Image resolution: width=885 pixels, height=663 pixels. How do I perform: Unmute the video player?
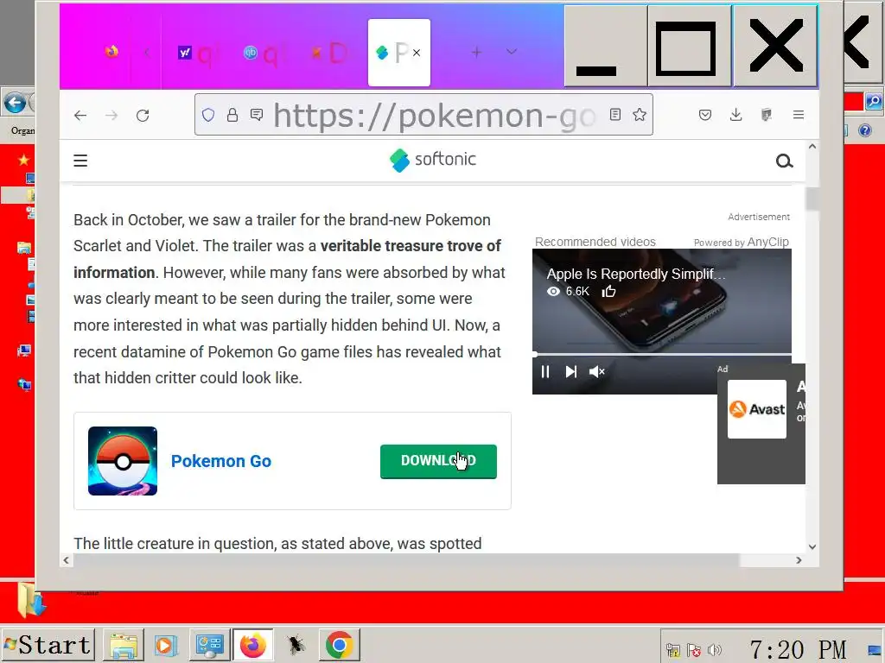[596, 371]
